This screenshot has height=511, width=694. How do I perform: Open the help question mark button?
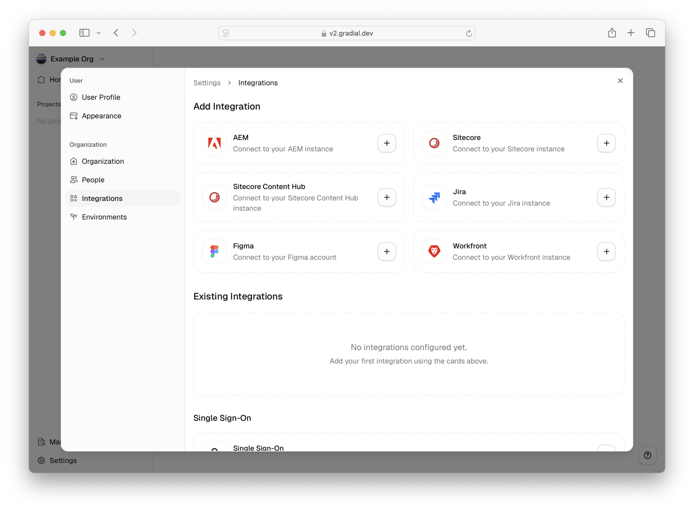[x=647, y=455]
